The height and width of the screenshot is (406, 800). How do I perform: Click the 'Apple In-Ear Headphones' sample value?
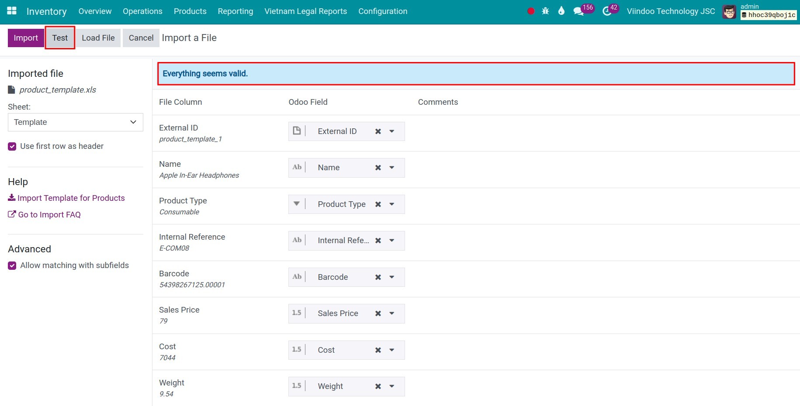point(199,175)
